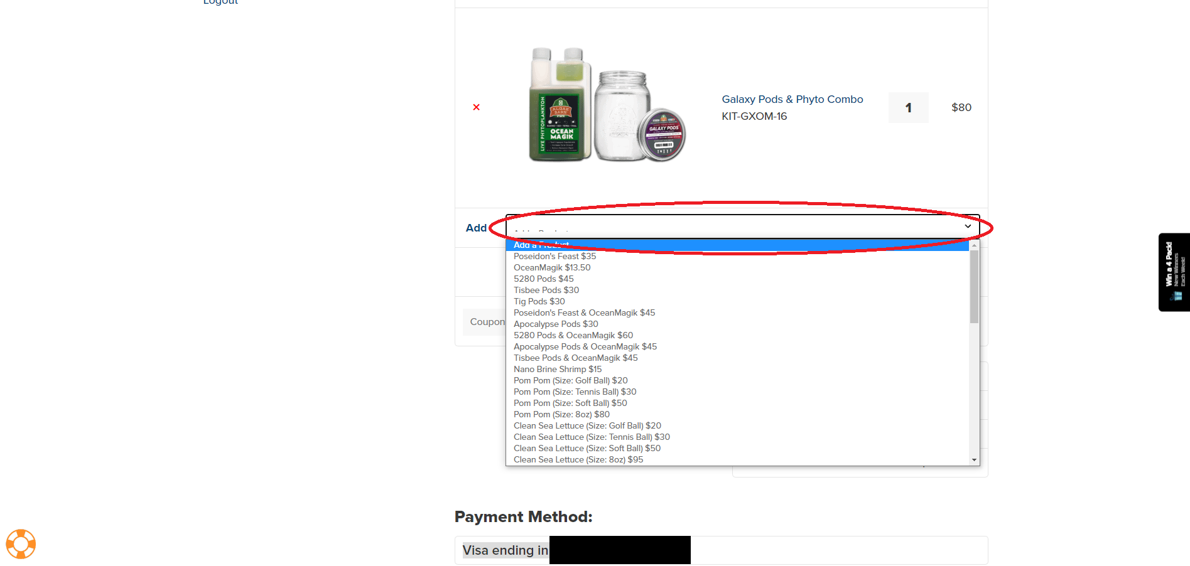
Task: Collapse the Add a Product dropdown chevron
Action: 968,227
